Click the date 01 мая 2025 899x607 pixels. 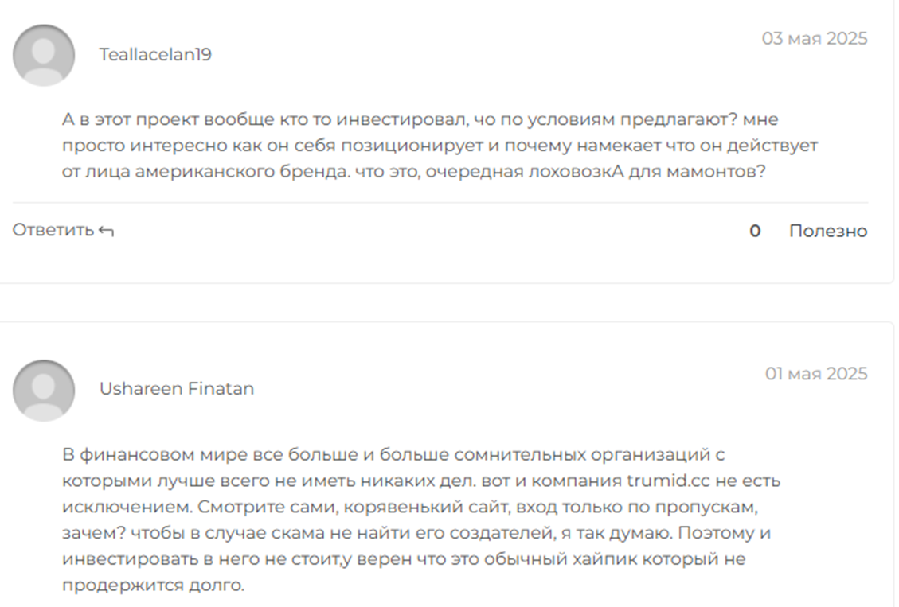[x=816, y=374]
